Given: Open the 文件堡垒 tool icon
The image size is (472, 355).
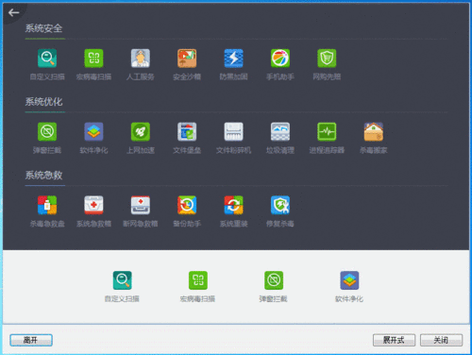Looking at the screenshot, I should click(x=187, y=131).
